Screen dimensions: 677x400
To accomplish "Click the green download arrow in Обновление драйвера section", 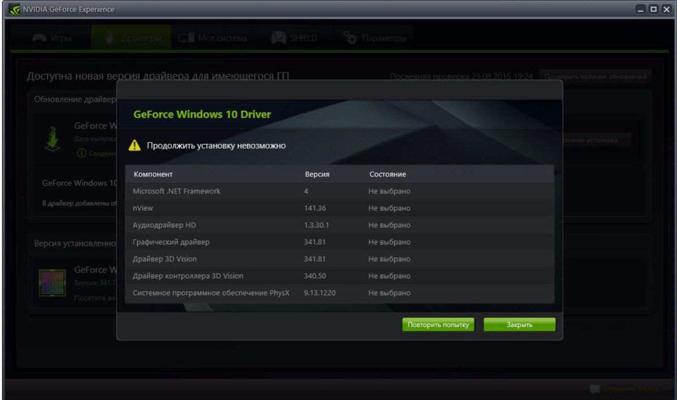I will click(52, 138).
